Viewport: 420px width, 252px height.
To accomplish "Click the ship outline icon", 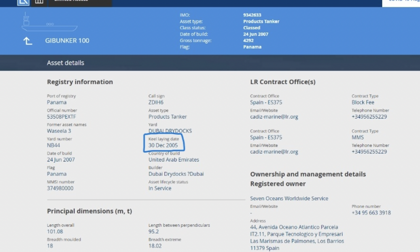I will (50, 22).
